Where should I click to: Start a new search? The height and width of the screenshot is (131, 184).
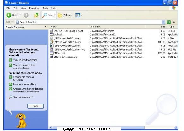tap(23, 97)
